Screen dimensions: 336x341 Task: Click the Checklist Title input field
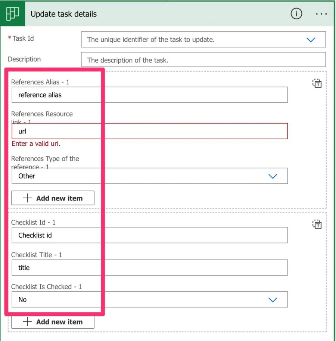(x=149, y=268)
